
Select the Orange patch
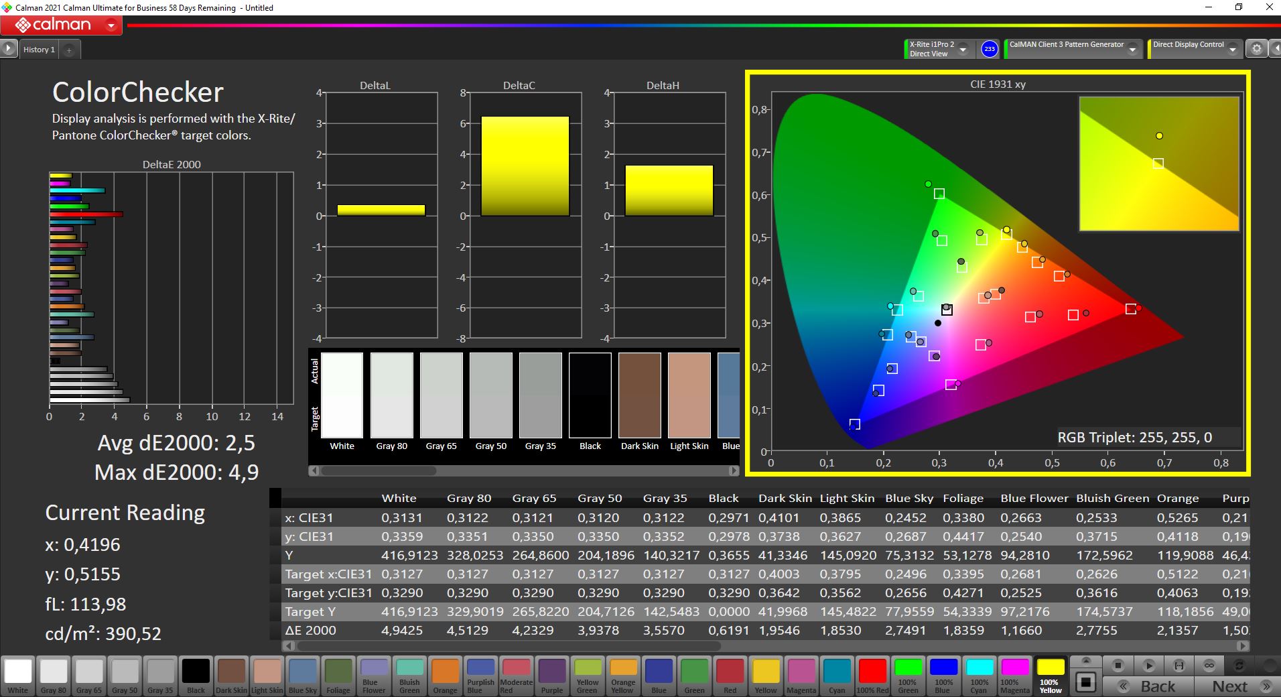click(x=445, y=676)
